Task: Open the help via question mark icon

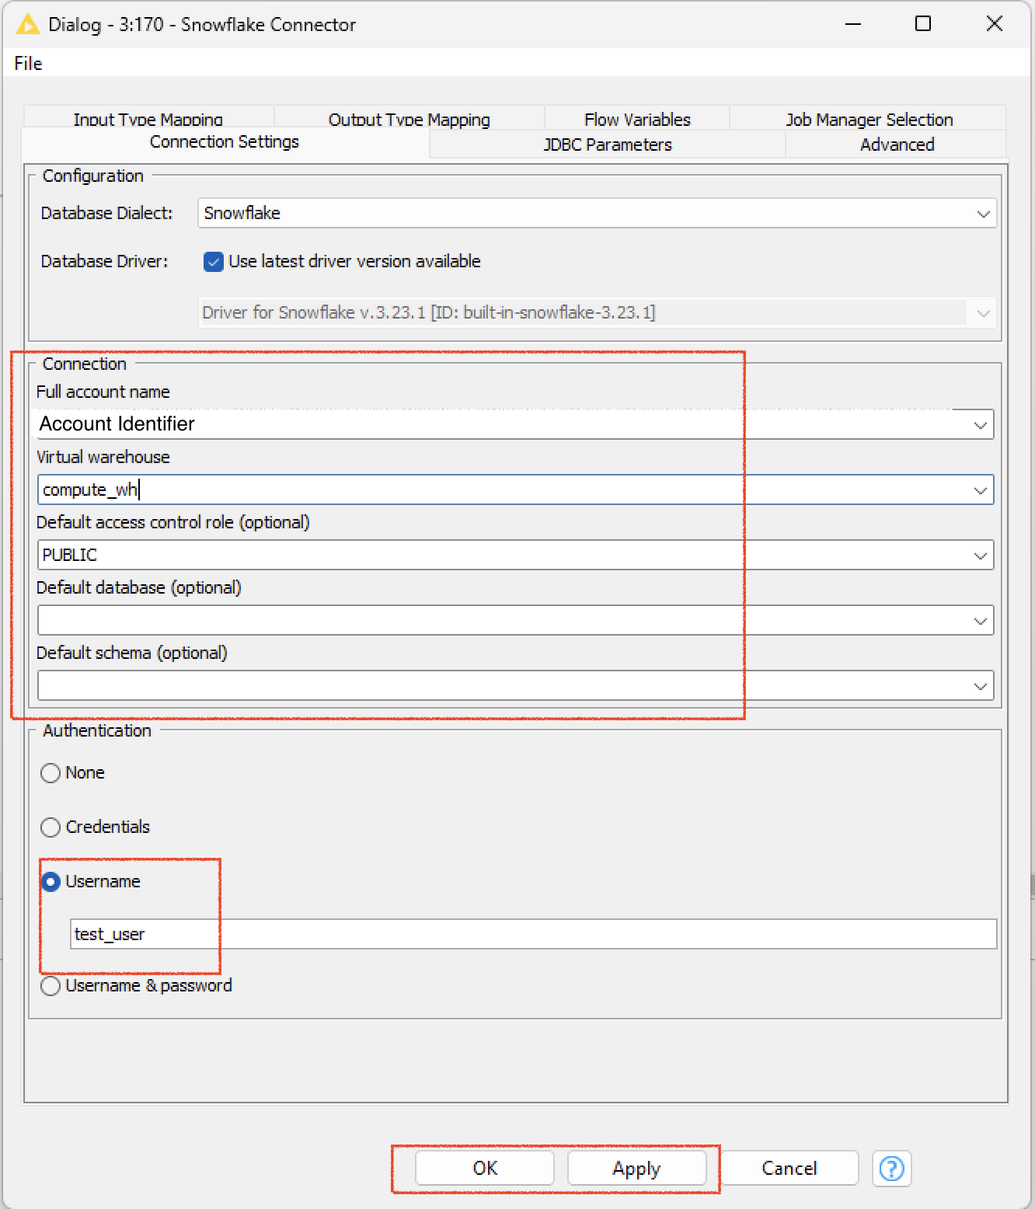Action: click(891, 1169)
